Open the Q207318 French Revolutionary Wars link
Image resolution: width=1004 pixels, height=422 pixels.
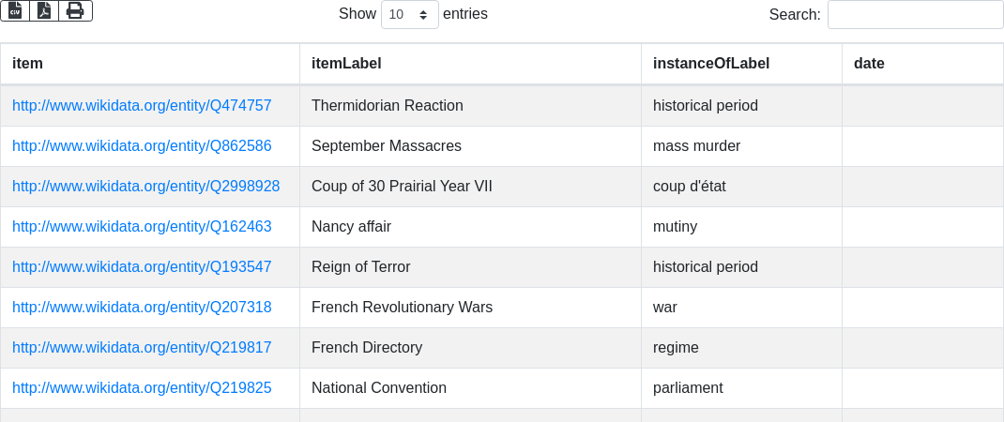142,307
